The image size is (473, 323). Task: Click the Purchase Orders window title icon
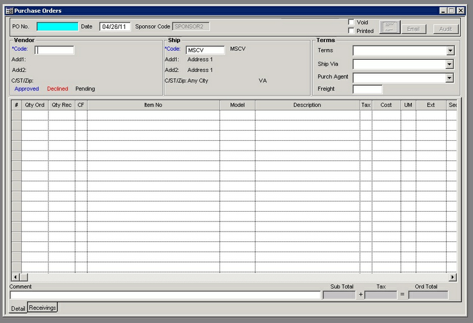point(8,11)
